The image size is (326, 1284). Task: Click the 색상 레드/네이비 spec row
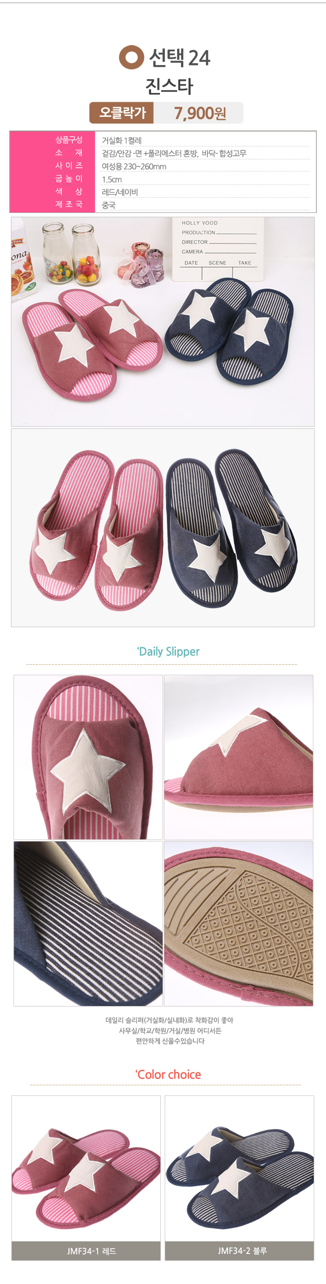(x=163, y=192)
